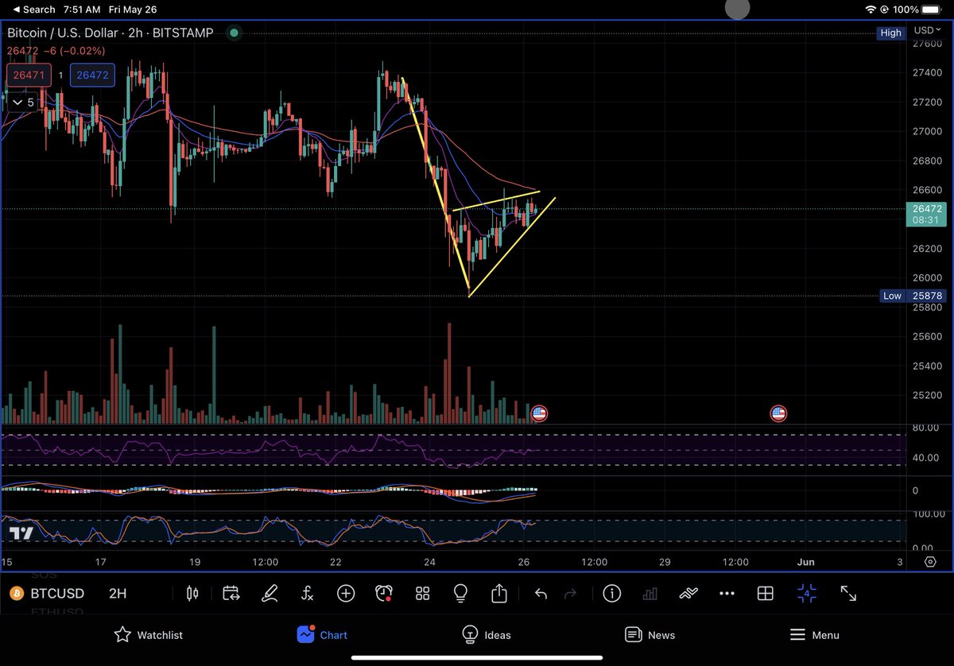Tap the red 26471 sell button
This screenshot has width=954, height=666.
(x=30, y=76)
